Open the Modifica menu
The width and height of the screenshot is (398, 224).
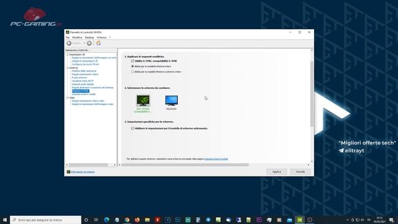[77, 37]
